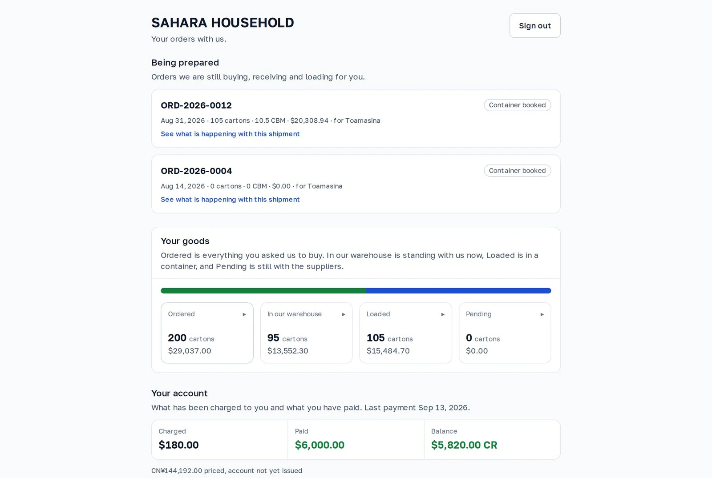Expand the In our warehouse card arrow
Screen dimensions: 712x478
click(344, 314)
